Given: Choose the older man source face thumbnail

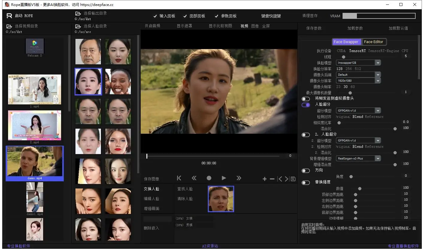Looking at the screenshot, I should pos(88,51).
